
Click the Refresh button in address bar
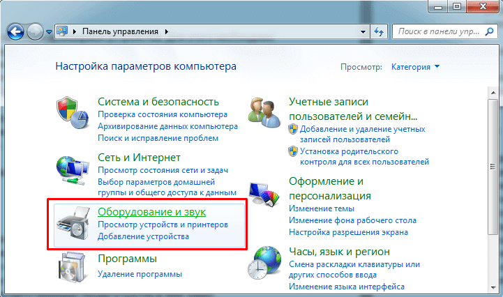coord(379,32)
